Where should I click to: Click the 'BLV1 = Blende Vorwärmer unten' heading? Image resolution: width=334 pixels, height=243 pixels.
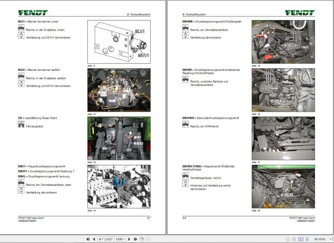click(x=38, y=22)
